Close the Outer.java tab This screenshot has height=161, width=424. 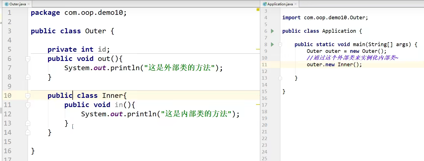29,4
